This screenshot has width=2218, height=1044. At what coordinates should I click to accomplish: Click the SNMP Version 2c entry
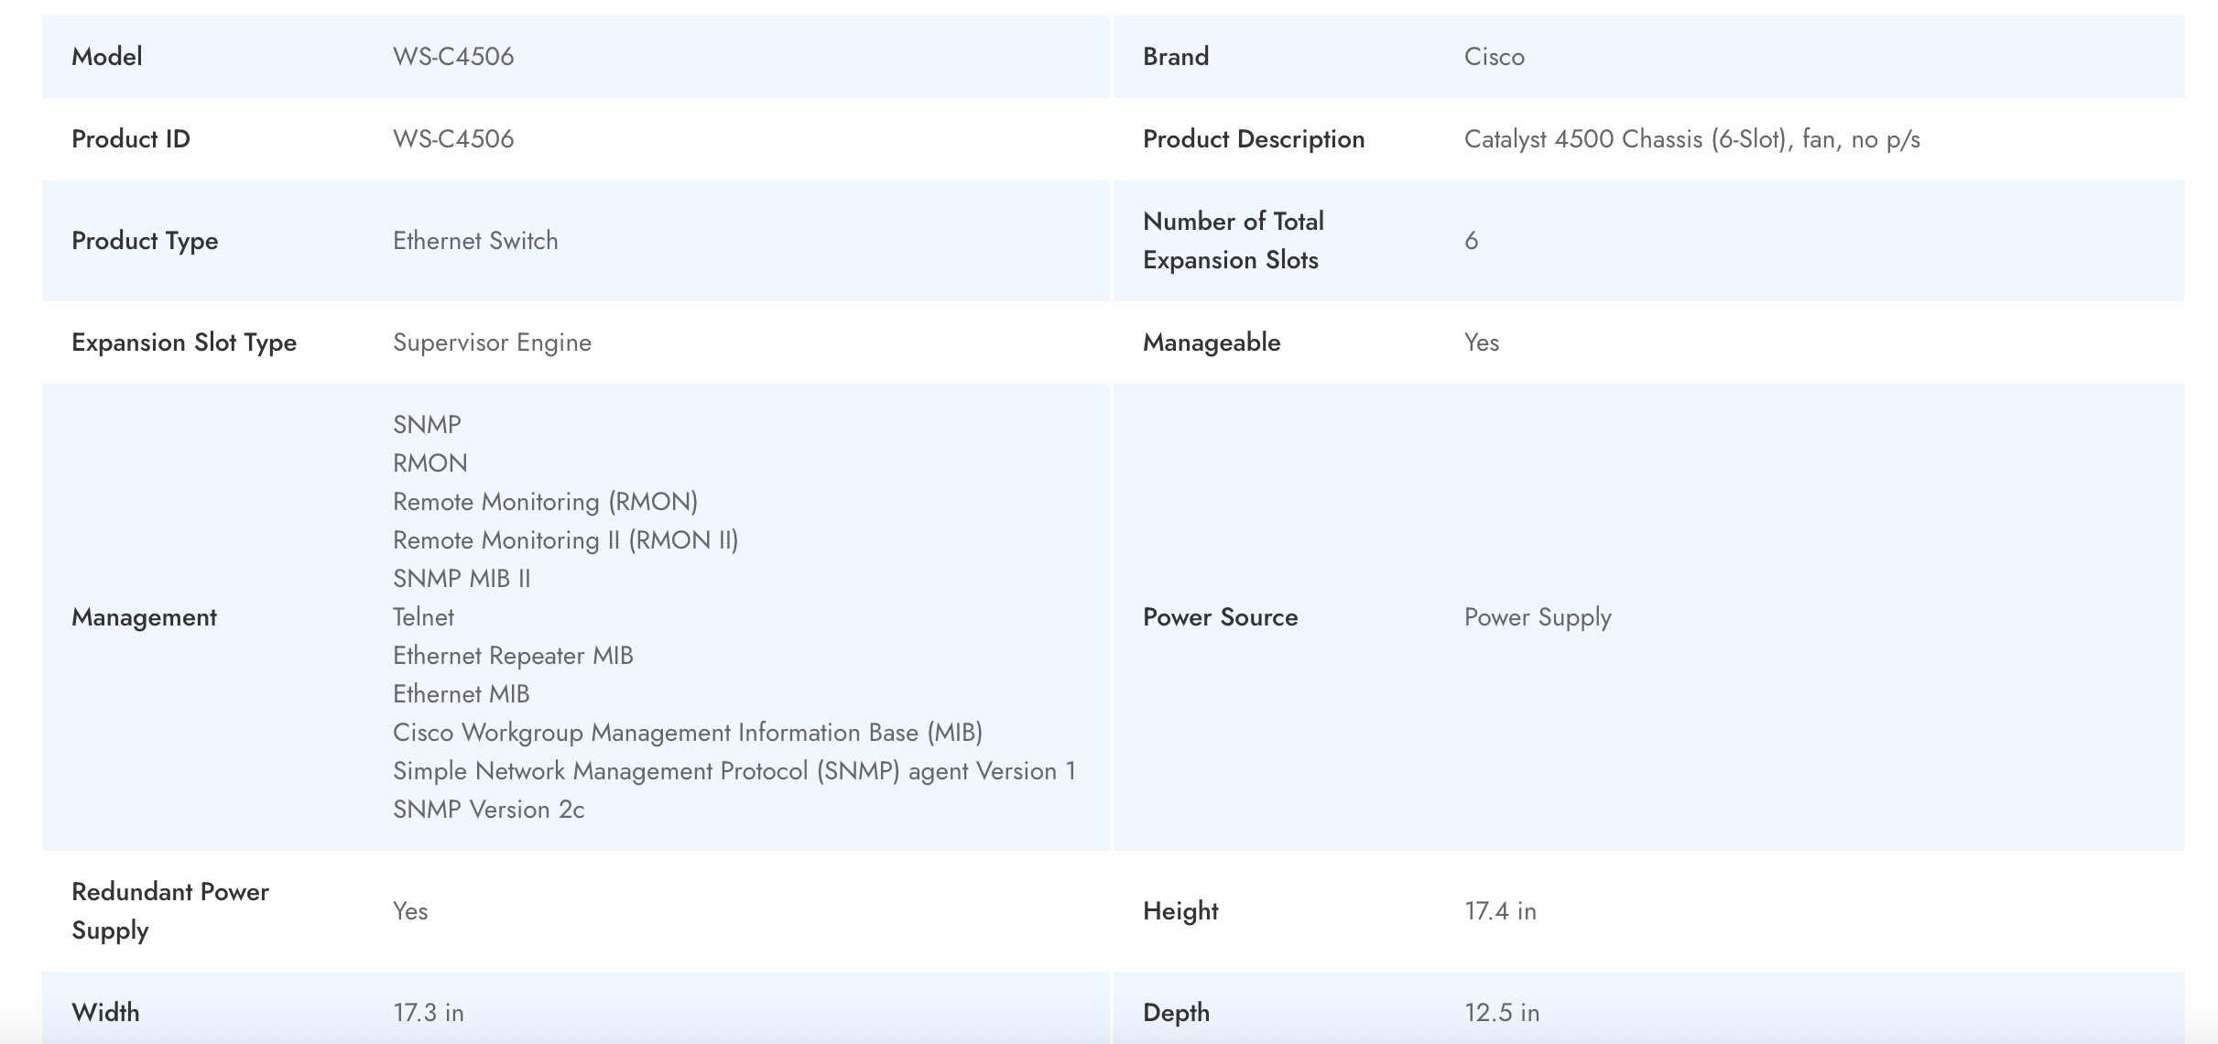click(488, 810)
